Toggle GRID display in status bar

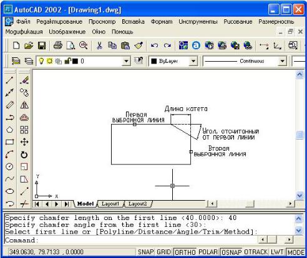pyautogui.click(x=163, y=252)
